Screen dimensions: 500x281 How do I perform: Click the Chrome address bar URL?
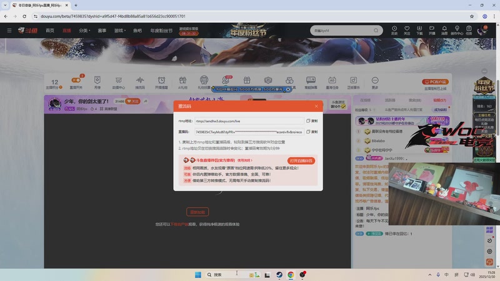point(113,16)
